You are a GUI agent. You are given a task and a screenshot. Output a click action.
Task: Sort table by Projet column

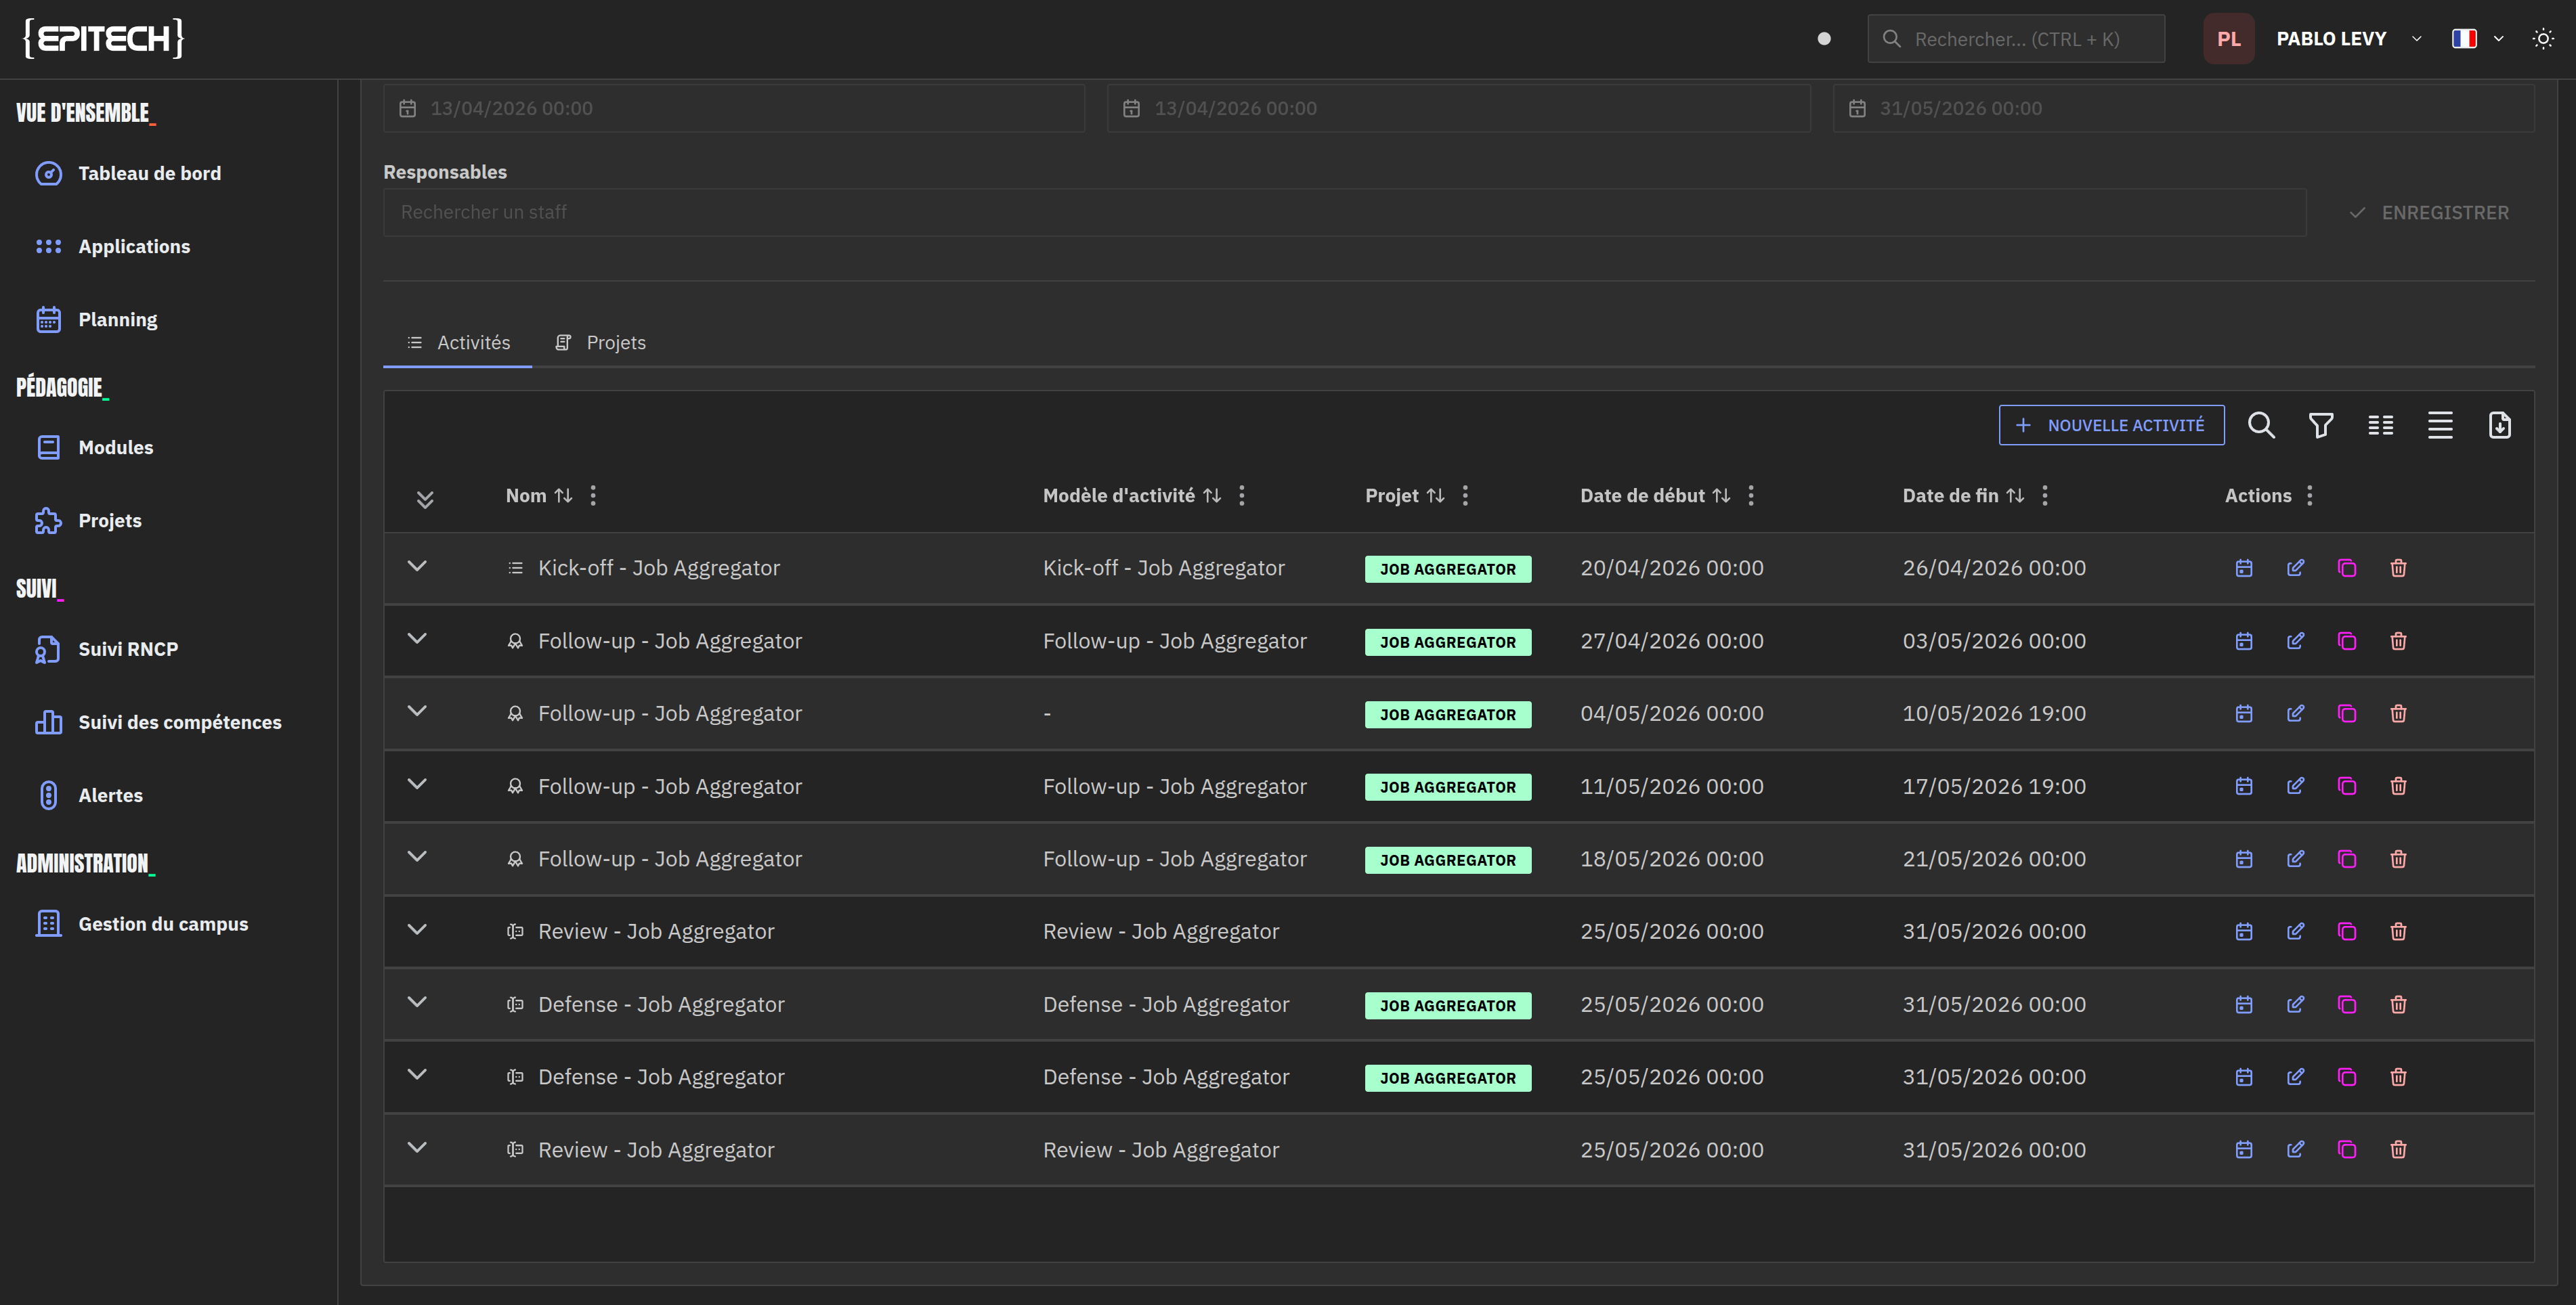pos(1435,495)
